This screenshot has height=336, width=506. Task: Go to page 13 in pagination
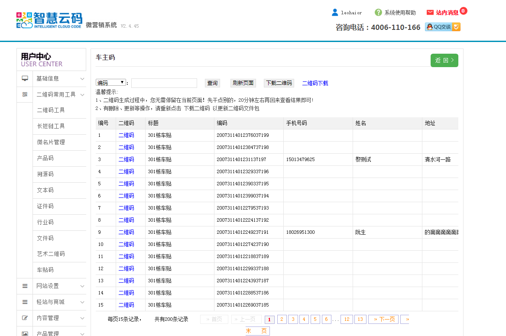[x=360, y=320]
